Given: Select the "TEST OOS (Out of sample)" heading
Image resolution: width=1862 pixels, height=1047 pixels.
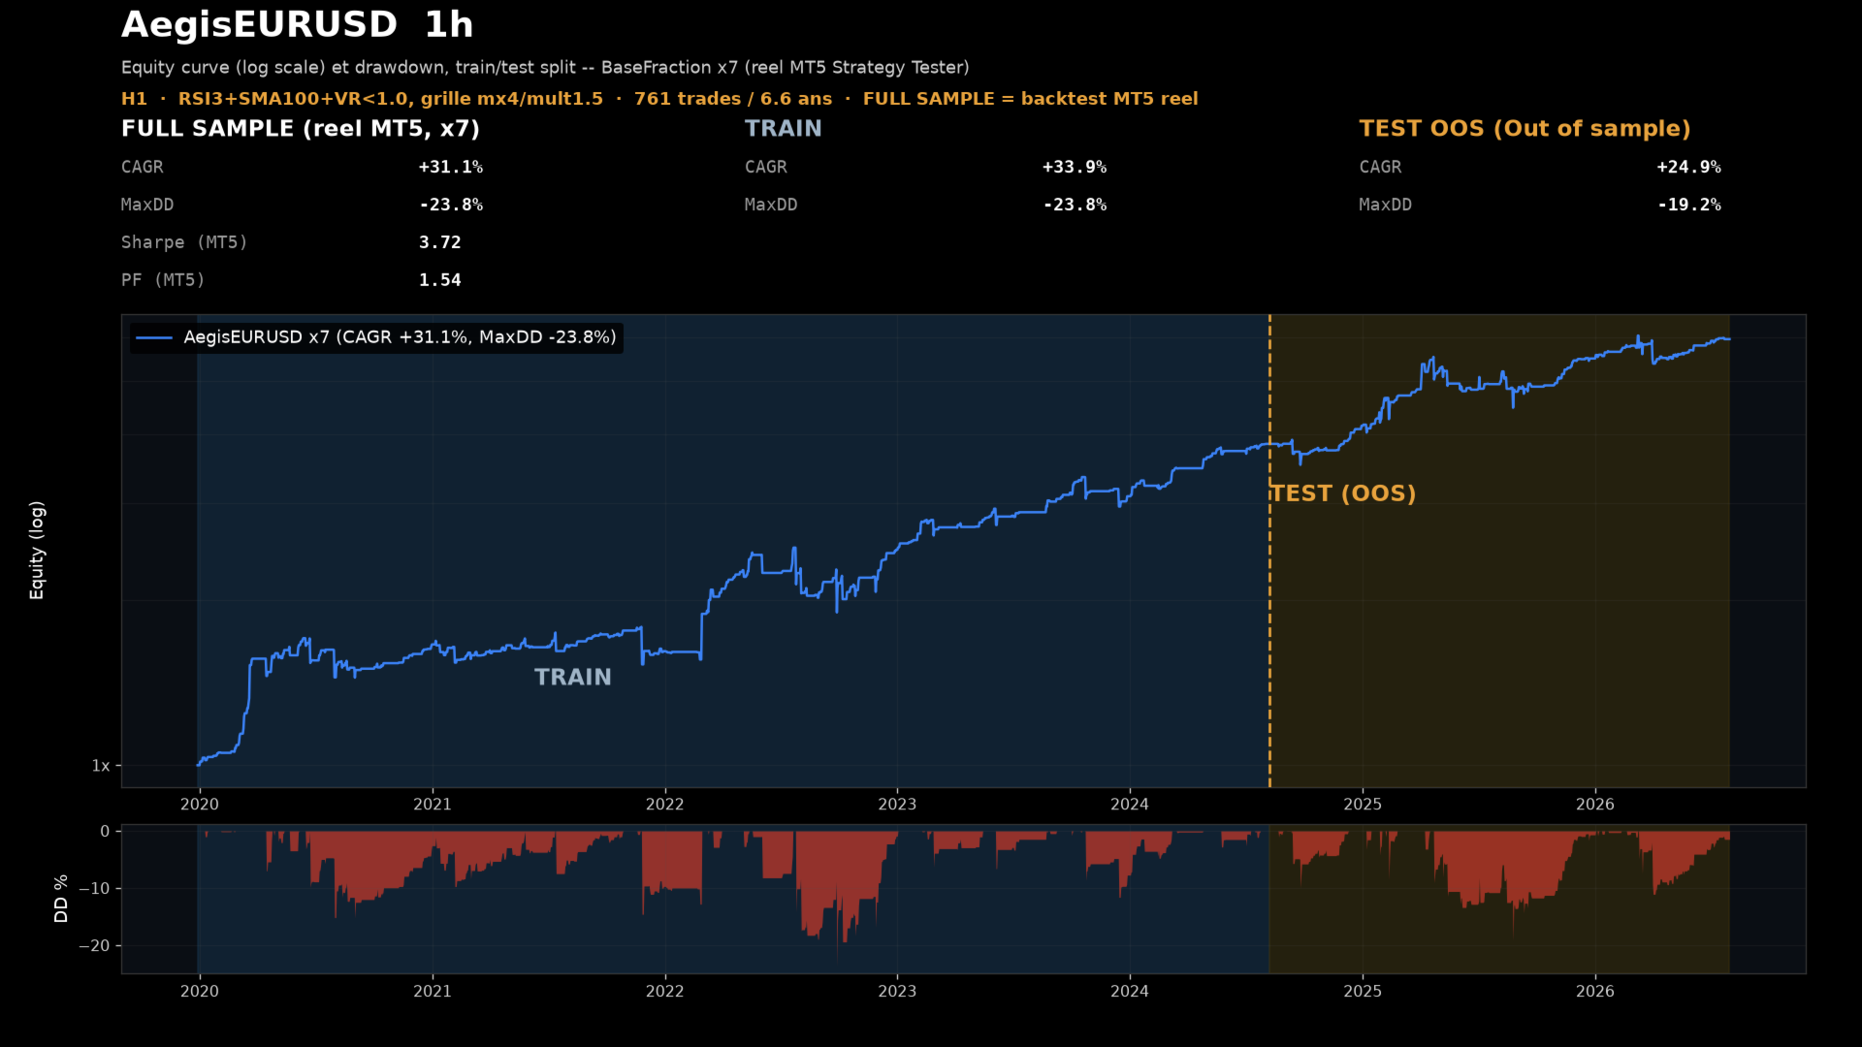Looking at the screenshot, I should point(1525,129).
